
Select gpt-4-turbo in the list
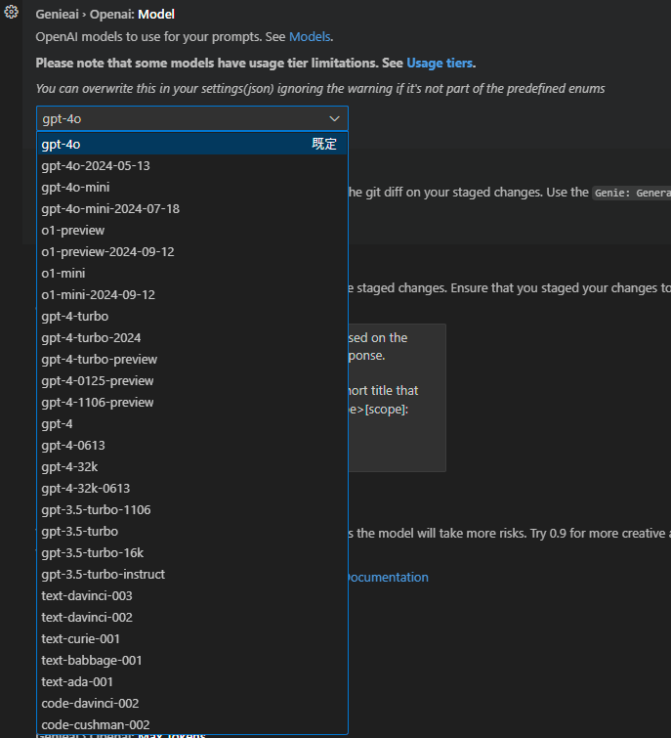click(x=75, y=316)
